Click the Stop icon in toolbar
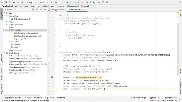 82,3
